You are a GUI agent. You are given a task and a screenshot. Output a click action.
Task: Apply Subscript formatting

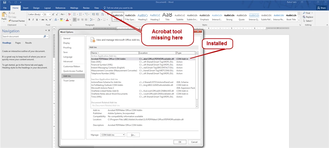[x=47, y=20]
